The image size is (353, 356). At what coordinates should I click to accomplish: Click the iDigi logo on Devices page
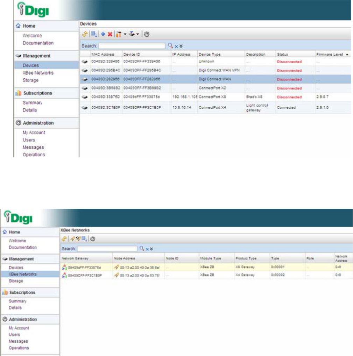[33, 9]
